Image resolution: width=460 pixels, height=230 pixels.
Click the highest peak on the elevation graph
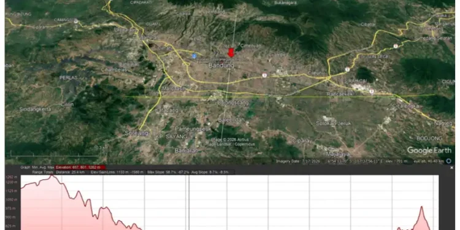click(52, 175)
